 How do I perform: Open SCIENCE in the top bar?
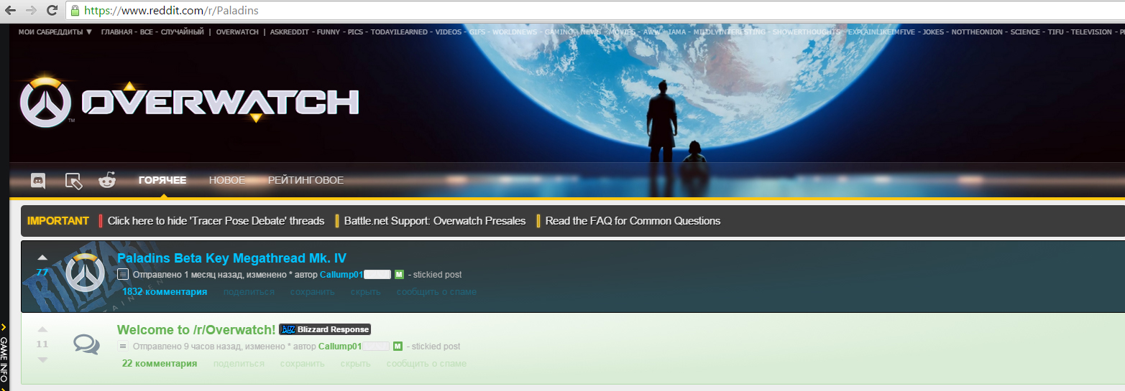pyautogui.click(x=1025, y=32)
